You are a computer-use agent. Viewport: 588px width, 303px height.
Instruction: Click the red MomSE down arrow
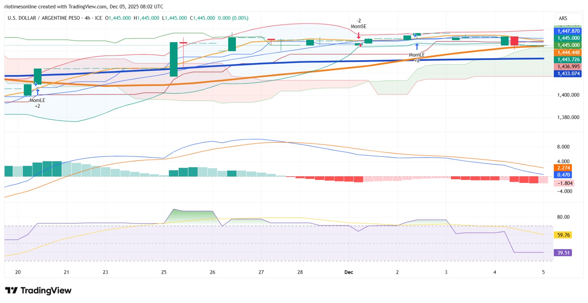click(x=359, y=35)
